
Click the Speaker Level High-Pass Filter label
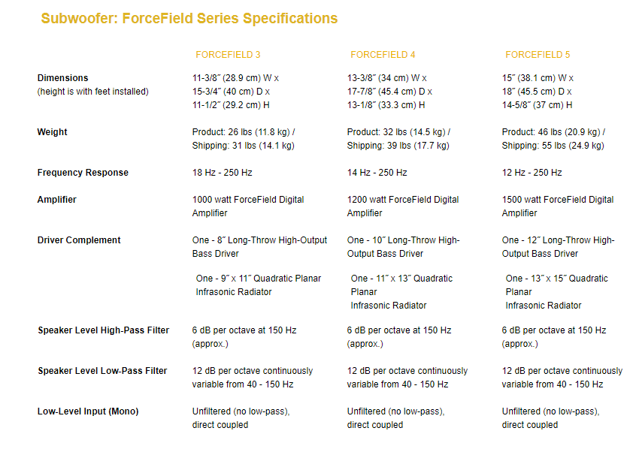click(103, 330)
